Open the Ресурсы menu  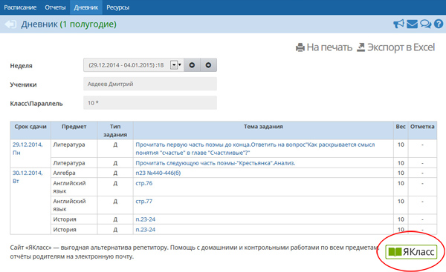pyautogui.click(x=117, y=7)
